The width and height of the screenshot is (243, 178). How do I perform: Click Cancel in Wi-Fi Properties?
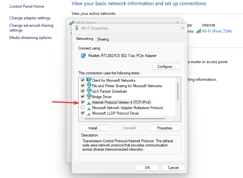click(x=173, y=168)
